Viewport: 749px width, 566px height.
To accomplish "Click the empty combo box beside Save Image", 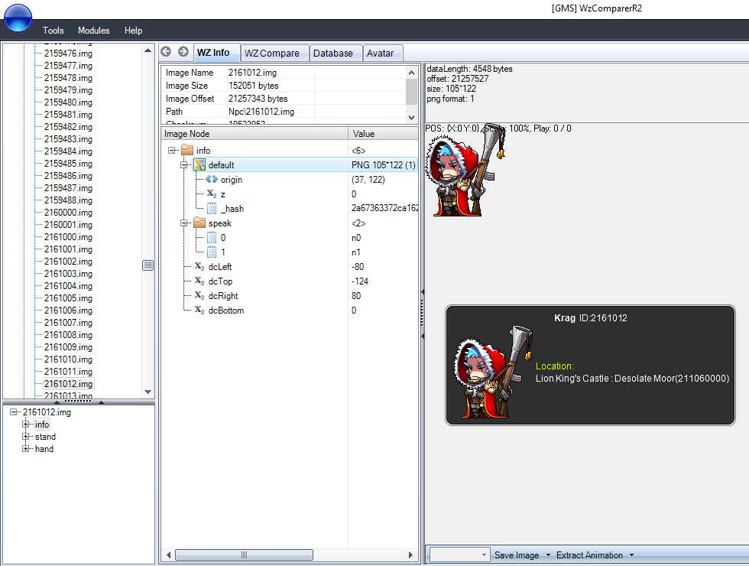I will pos(456,555).
